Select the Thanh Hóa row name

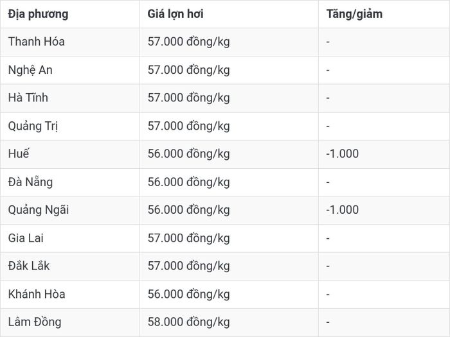pyautogui.click(x=37, y=42)
